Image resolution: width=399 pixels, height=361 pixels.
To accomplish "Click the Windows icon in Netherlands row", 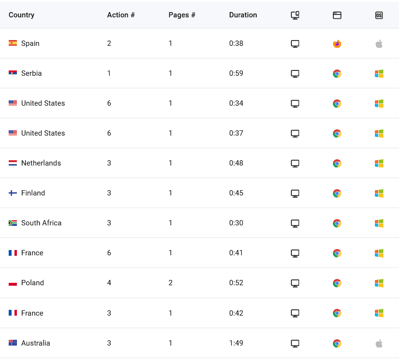I will point(379,163).
